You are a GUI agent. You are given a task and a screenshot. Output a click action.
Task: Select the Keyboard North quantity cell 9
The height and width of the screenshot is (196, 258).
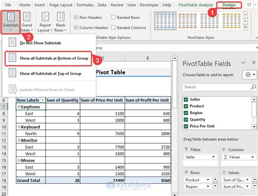(63, 134)
